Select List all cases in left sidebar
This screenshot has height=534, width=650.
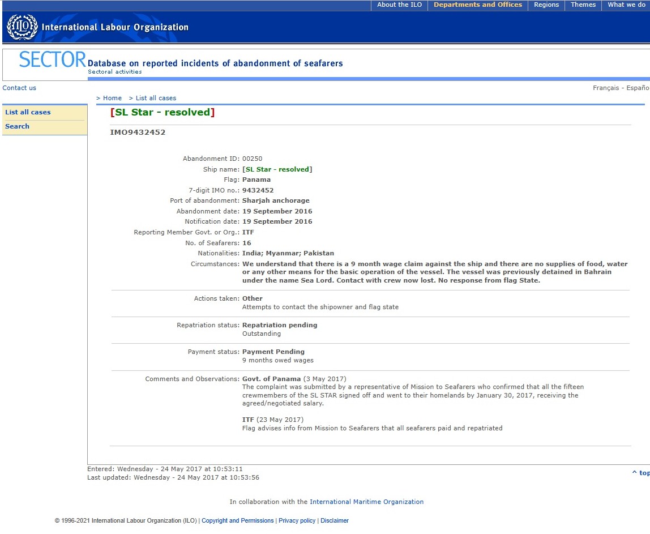[x=28, y=112]
